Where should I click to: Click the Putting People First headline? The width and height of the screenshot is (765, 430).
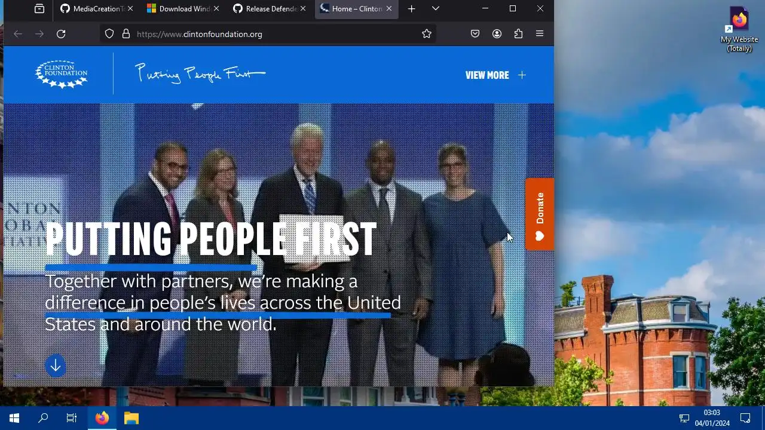(211, 239)
